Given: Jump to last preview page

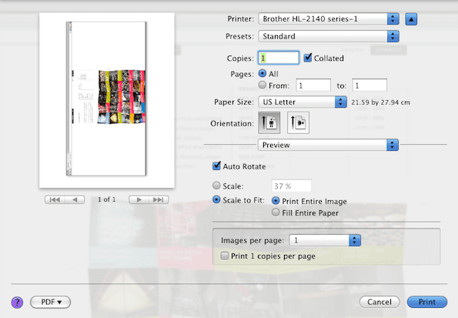Looking at the screenshot, I should click(x=159, y=199).
